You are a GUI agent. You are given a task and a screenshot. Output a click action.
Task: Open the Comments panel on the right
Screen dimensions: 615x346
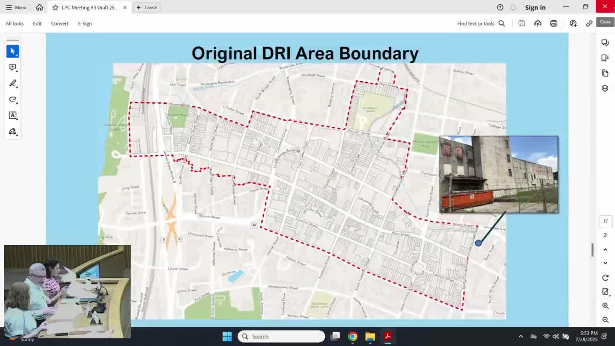point(605,43)
